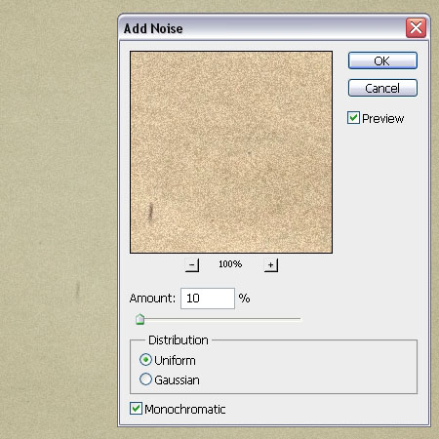Image resolution: width=439 pixels, height=439 pixels.
Task: Click inside the noise preview thumbnail
Action: [x=231, y=152]
